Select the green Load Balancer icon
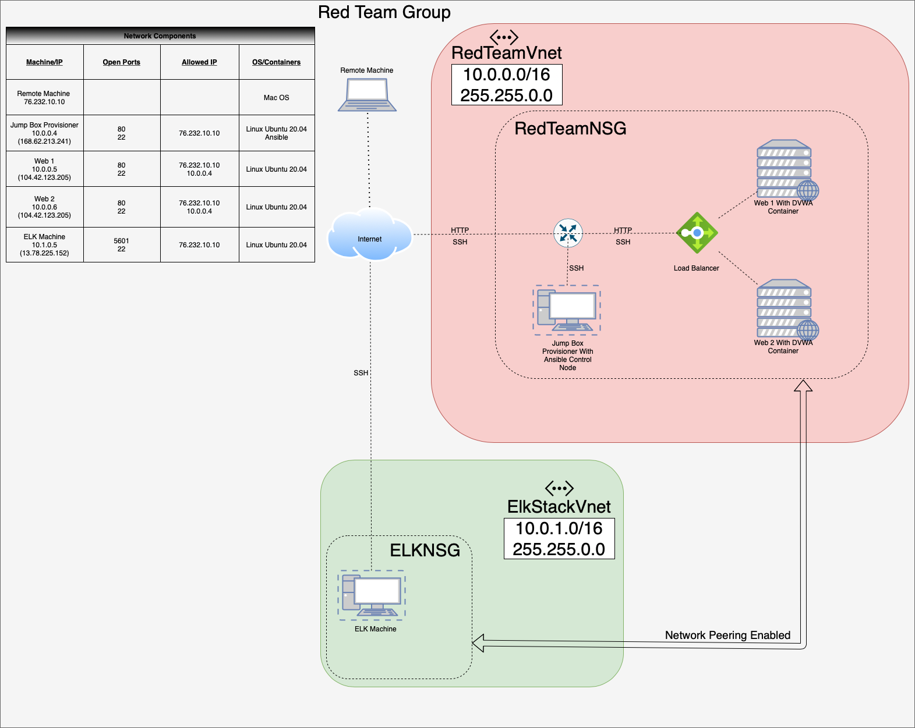 pyautogui.click(x=697, y=233)
